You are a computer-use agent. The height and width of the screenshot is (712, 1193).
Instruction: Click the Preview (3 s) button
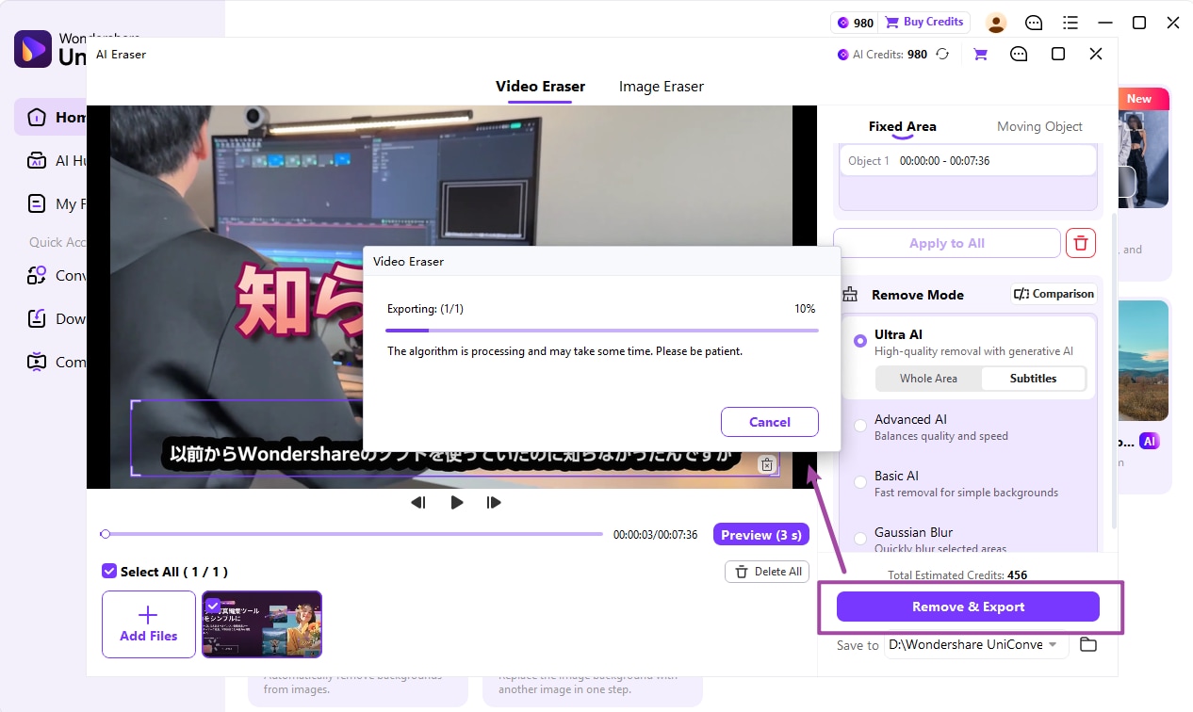point(761,535)
